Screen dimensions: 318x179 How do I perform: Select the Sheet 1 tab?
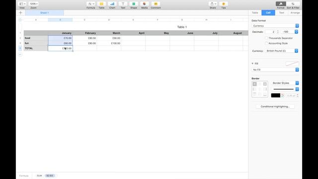(x=44, y=13)
